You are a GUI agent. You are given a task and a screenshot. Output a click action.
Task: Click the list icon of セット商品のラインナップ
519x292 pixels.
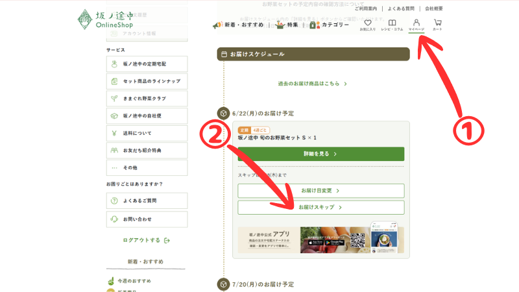coord(114,81)
